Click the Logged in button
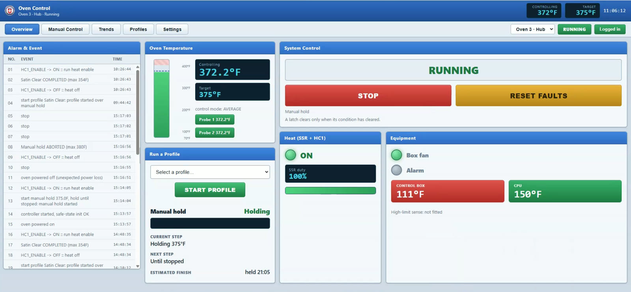The image size is (631, 292). tap(610, 29)
